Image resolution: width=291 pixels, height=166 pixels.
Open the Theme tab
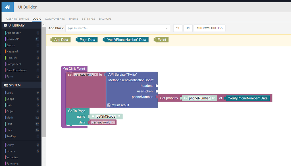click(73, 18)
